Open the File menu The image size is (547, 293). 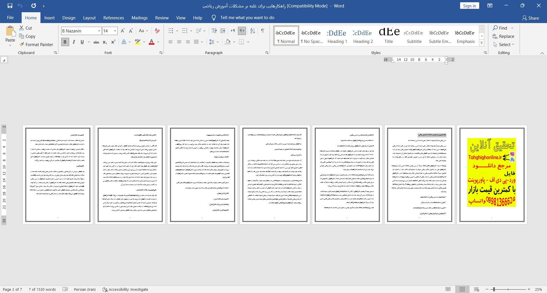pyautogui.click(x=10, y=18)
